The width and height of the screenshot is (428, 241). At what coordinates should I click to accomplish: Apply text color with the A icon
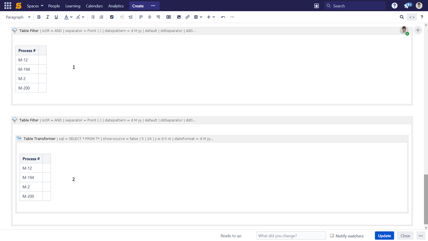(x=66, y=17)
